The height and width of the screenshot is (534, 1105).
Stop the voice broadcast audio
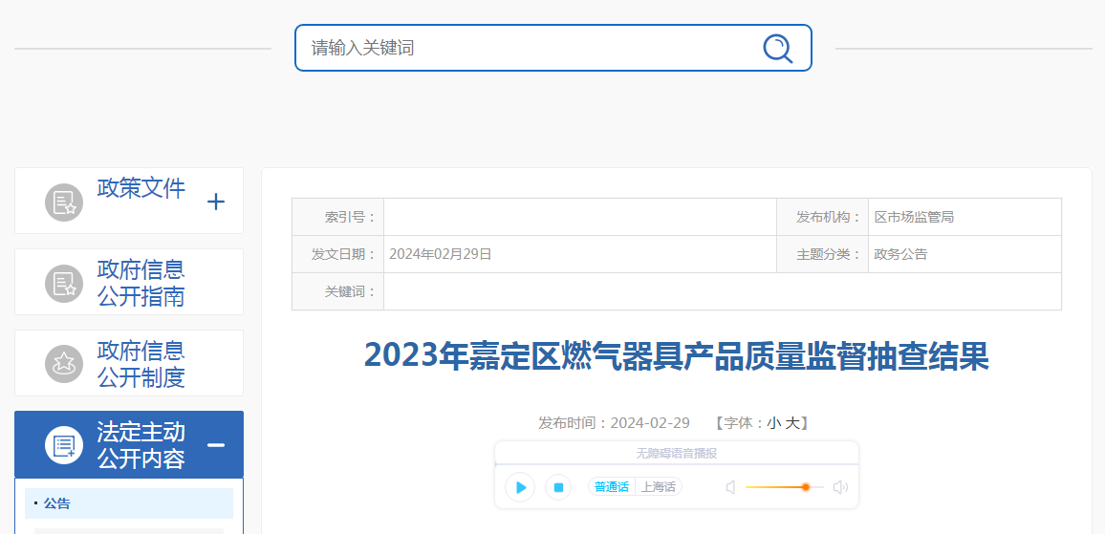[x=558, y=487]
